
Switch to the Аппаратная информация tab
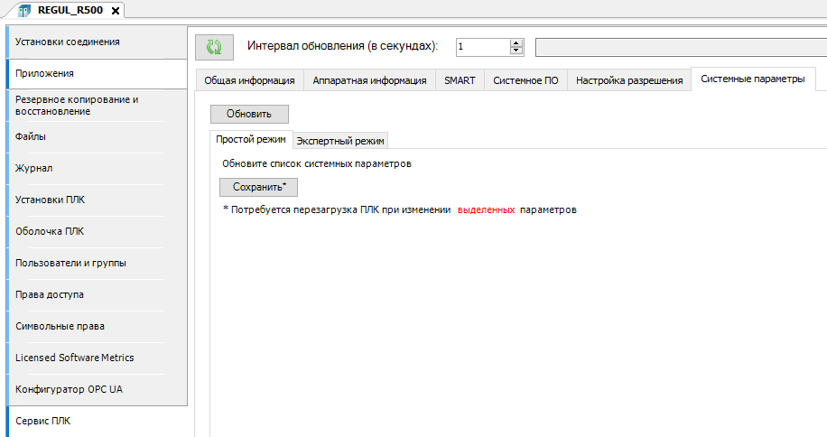[369, 80]
